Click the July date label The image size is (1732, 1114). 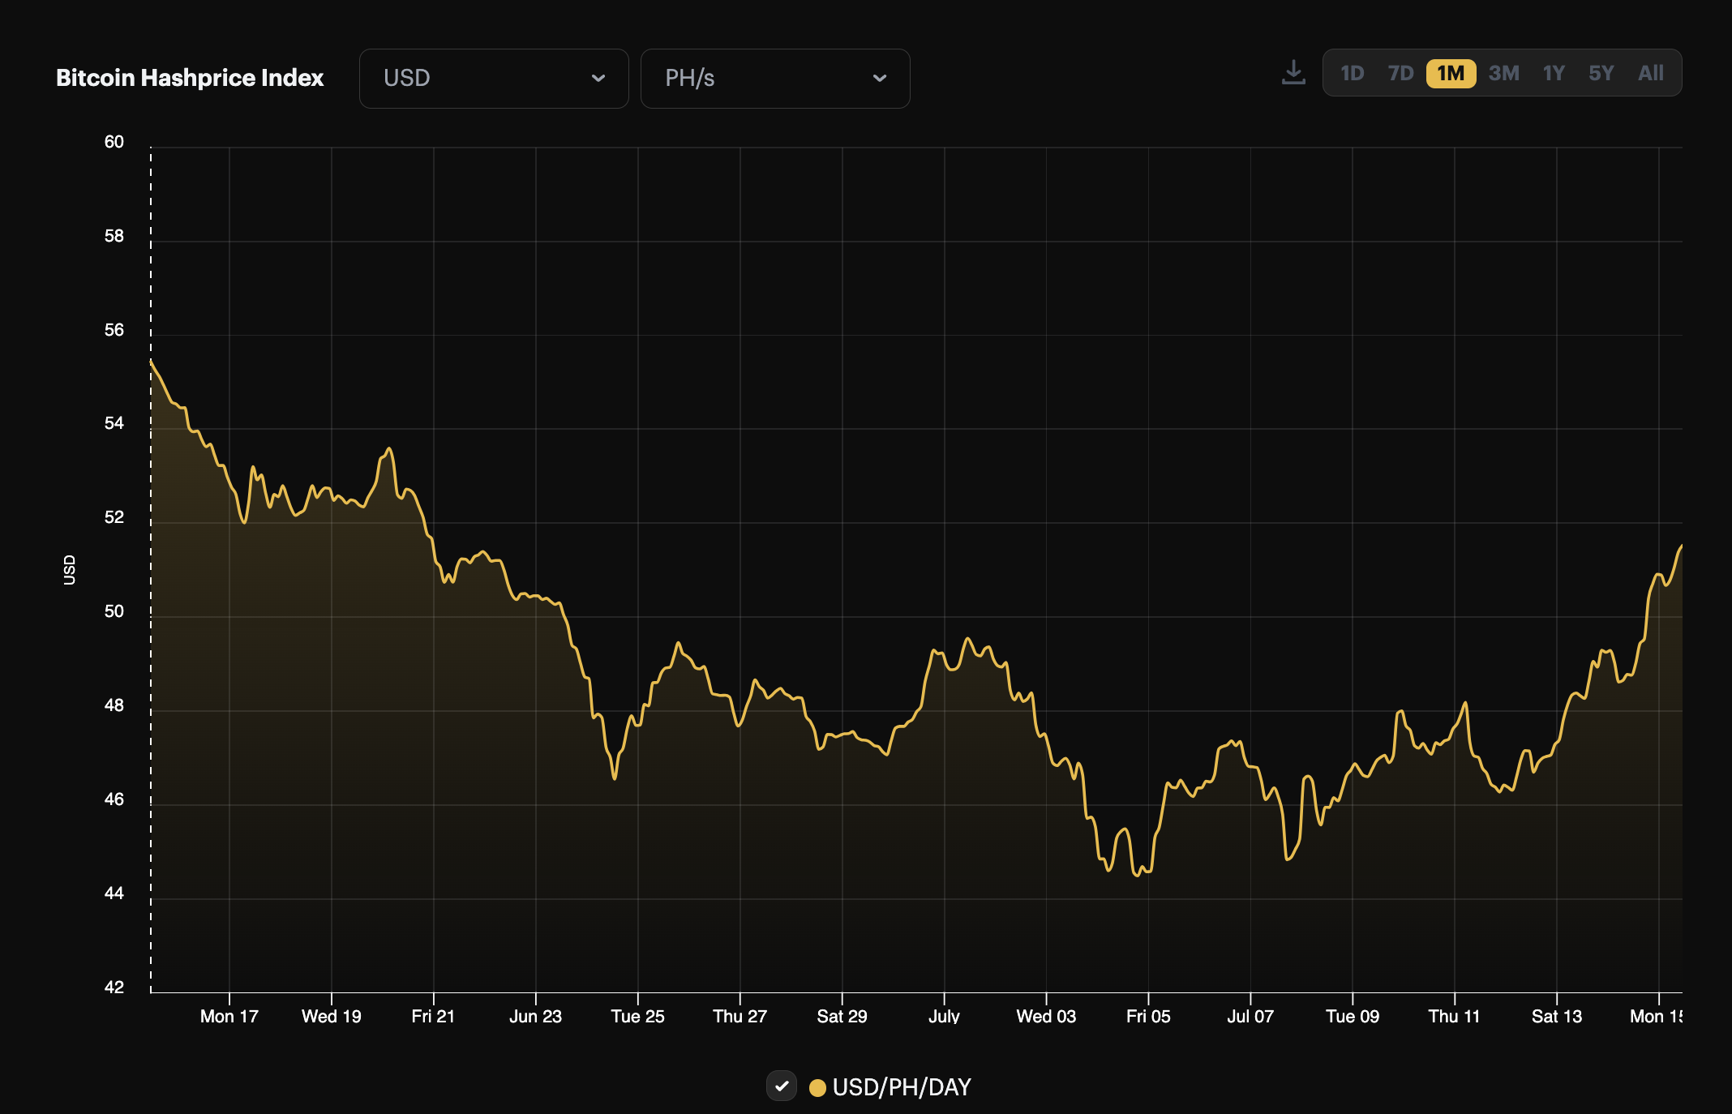944,1017
